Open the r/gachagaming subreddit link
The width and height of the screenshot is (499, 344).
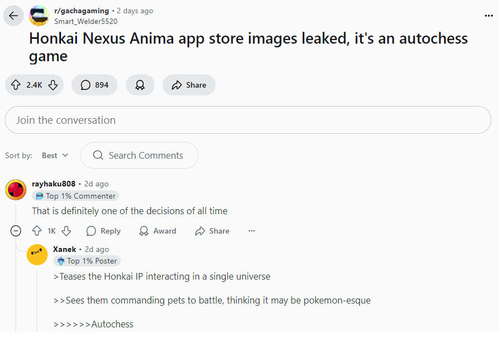[82, 11]
